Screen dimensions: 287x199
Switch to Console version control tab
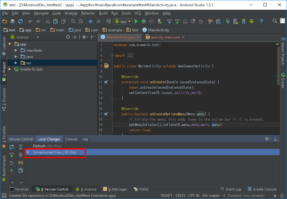click(71, 139)
